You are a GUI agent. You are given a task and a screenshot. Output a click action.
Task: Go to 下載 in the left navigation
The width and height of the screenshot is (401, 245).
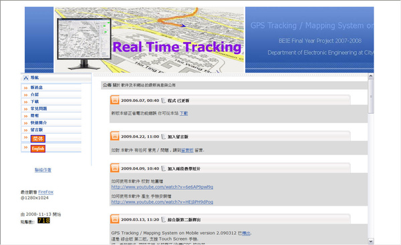point(35,102)
